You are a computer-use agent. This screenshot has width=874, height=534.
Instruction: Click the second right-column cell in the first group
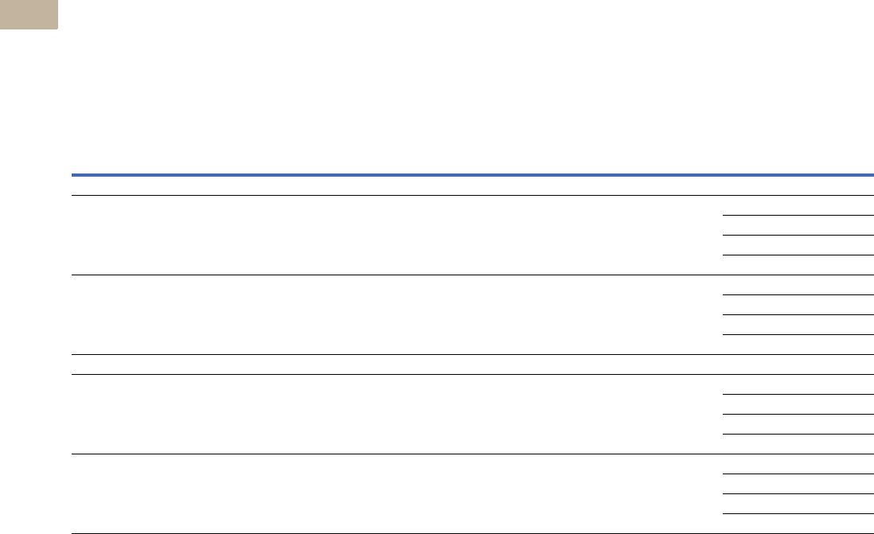(x=798, y=225)
